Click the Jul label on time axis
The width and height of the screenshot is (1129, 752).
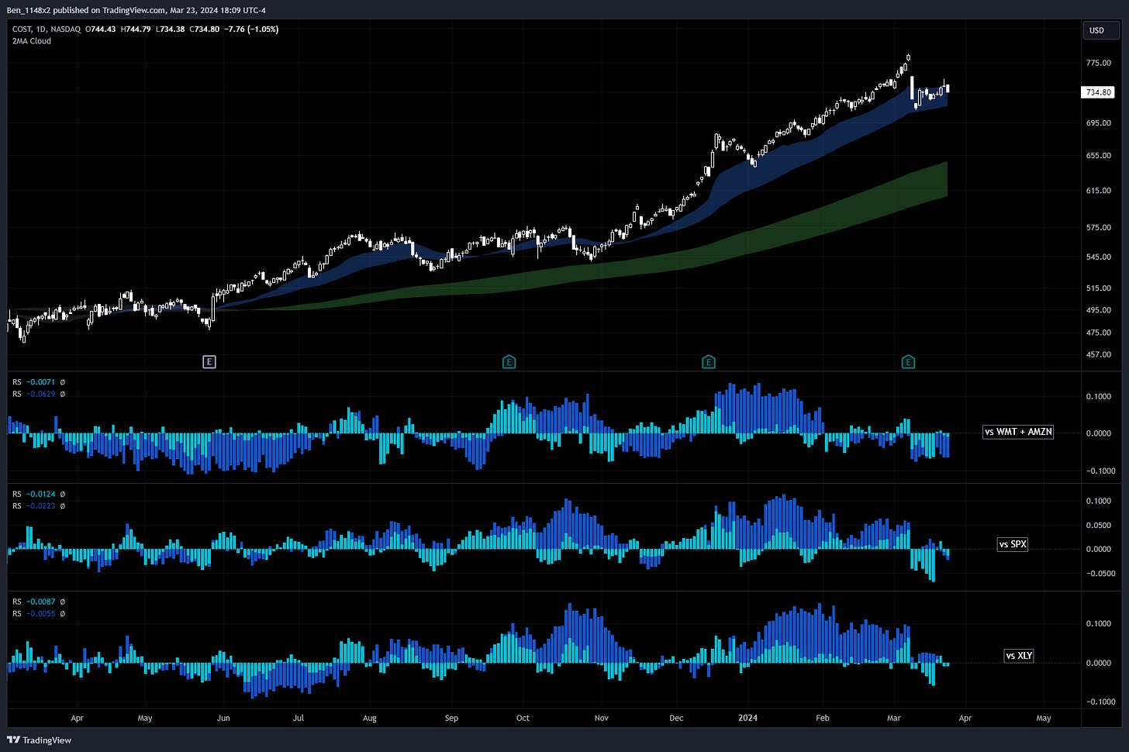click(x=299, y=718)
